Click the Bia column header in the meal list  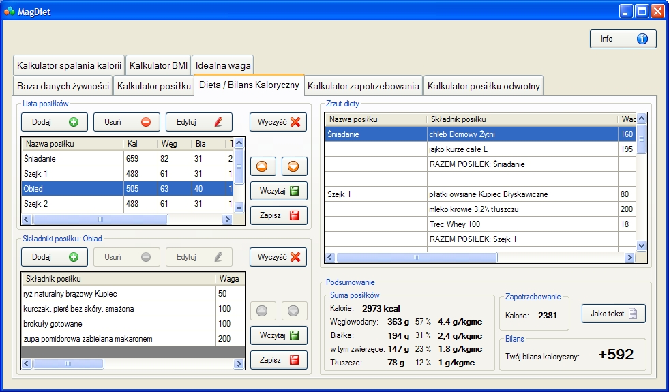[209, 144]
